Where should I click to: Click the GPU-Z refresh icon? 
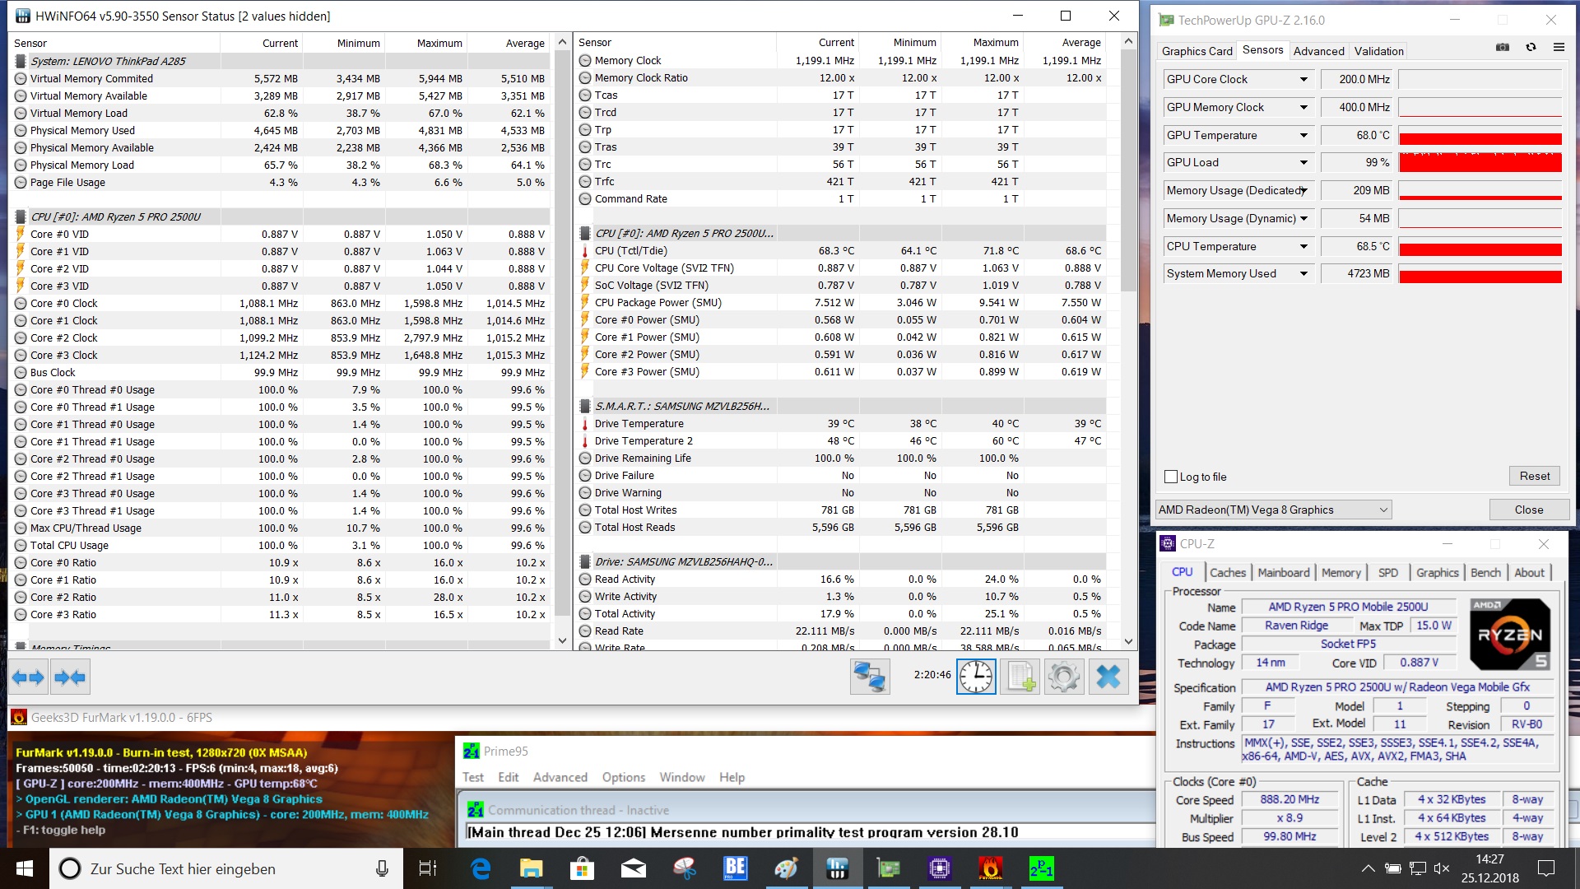coord(1531,48)
